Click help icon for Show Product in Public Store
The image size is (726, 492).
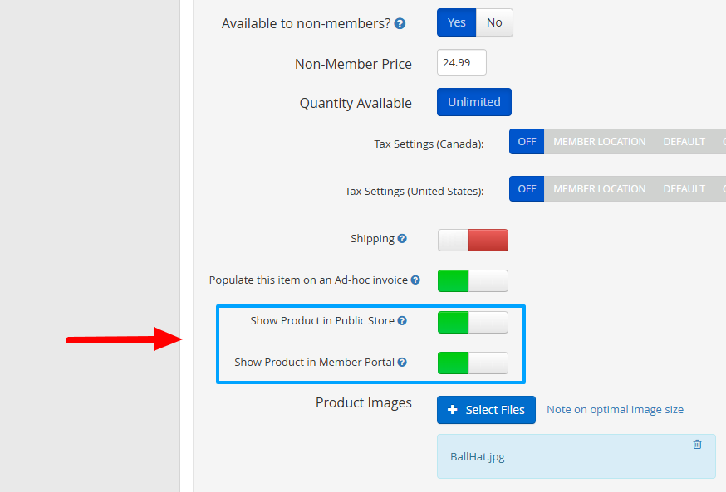point(402,321)
